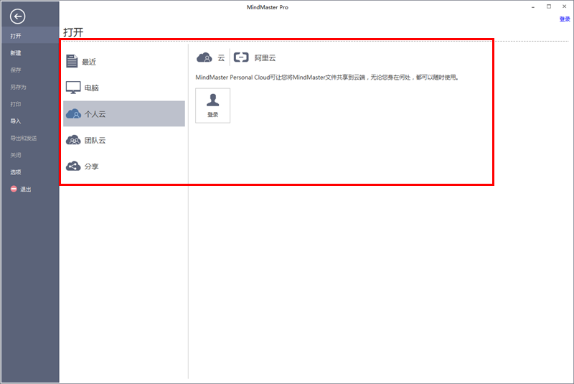Minimize the MindMaster Pro window
The image size is (574, 384).
click(x=533, y=7)
